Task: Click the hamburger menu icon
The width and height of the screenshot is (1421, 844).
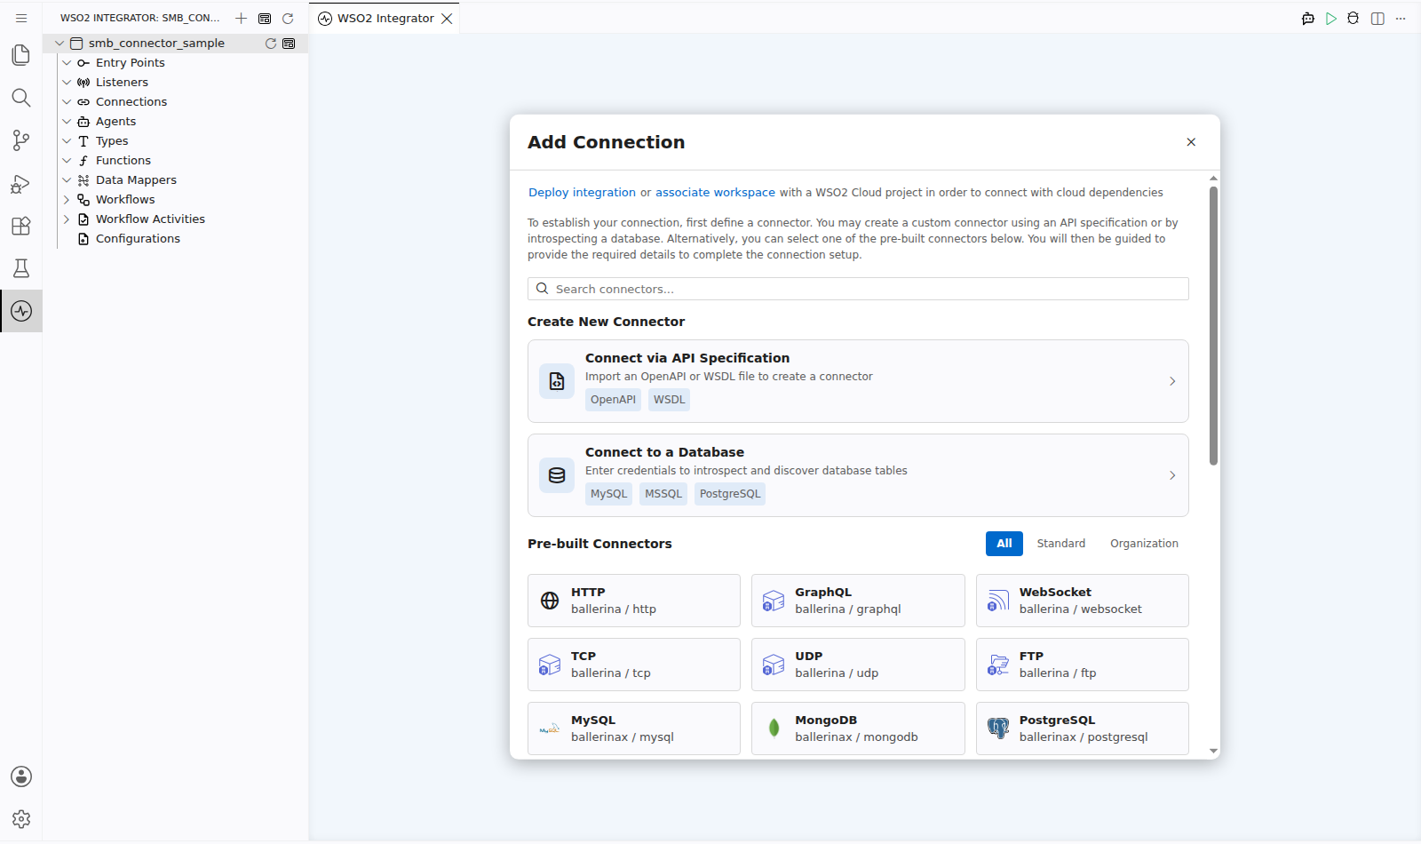Action: click(21, 18)
